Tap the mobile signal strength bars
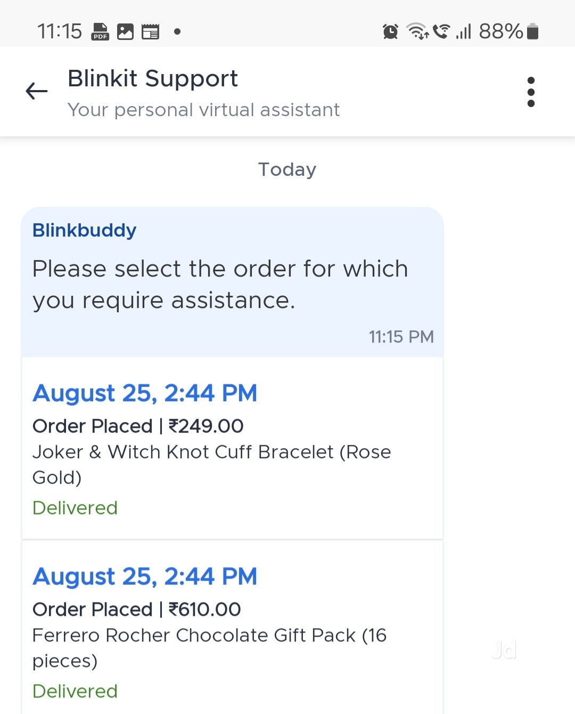This screenshot has height=714, width=575. click(x=464, y=32)
